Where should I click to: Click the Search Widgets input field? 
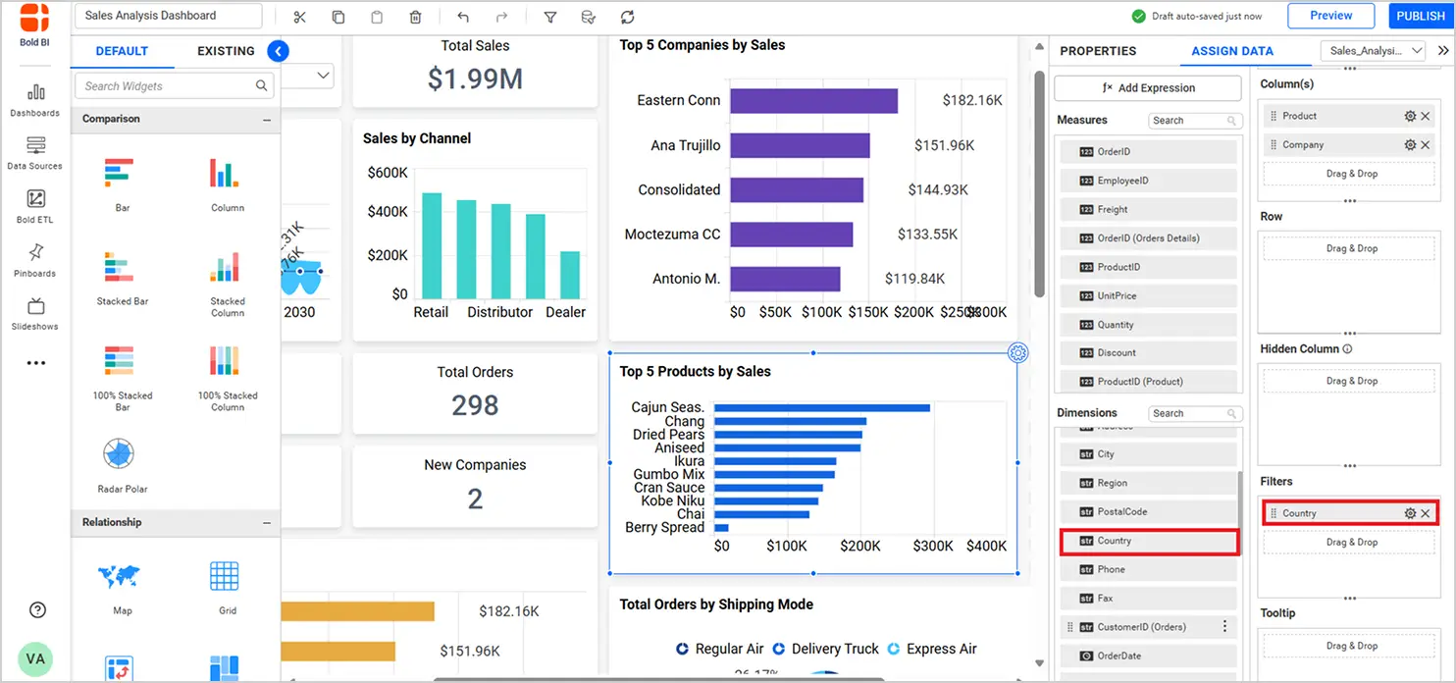(x=167, y=86)
